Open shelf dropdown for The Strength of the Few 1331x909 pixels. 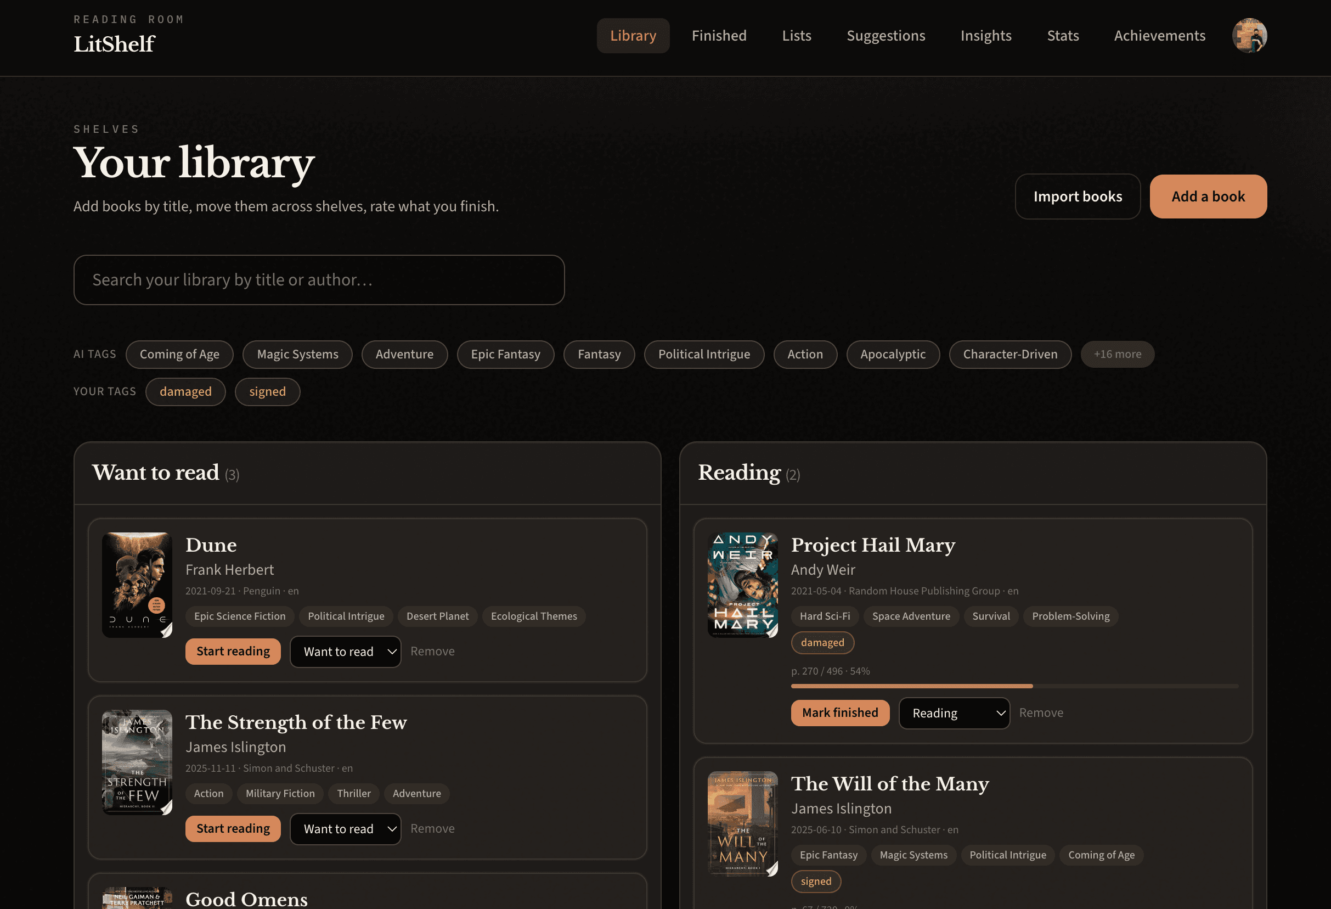345,829
